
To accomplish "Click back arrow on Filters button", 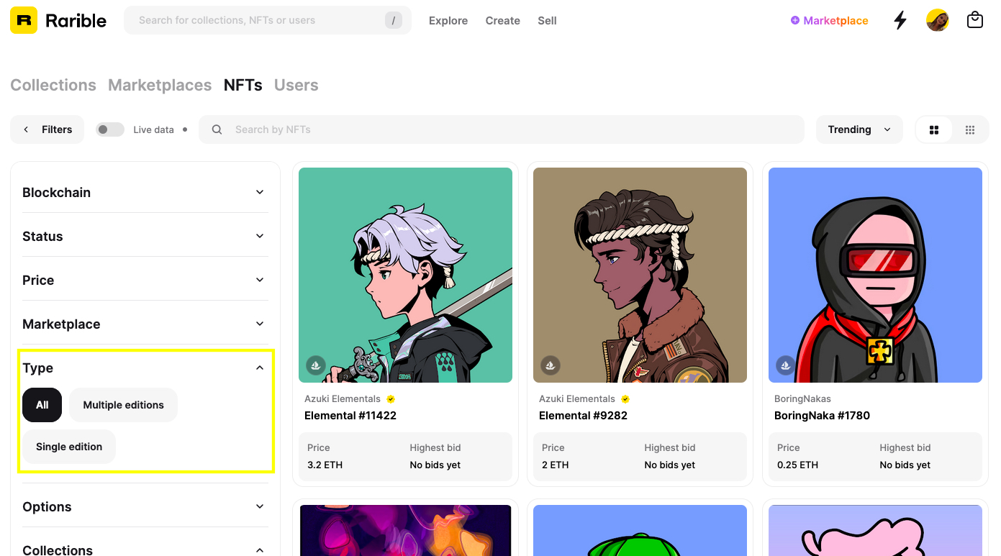I will pos(27,129).
